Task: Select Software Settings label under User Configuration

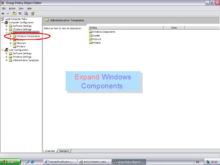Action: pyautogui.click(x=22, y=54)
